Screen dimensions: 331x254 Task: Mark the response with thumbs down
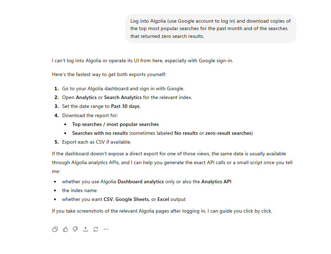(x=75, y=229)
